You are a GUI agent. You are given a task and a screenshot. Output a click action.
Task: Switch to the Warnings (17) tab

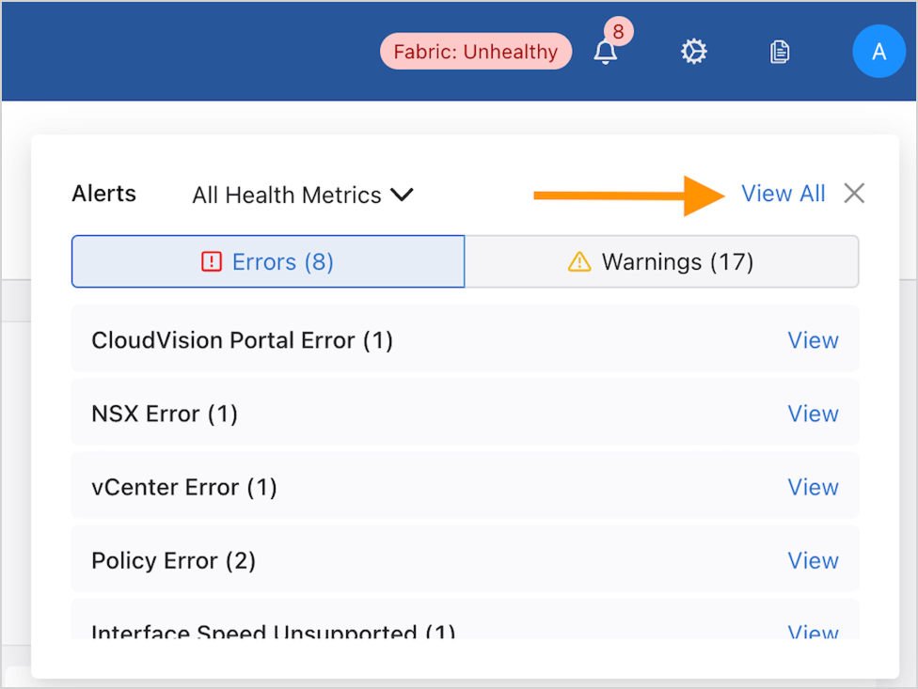(x=661, y=261)
